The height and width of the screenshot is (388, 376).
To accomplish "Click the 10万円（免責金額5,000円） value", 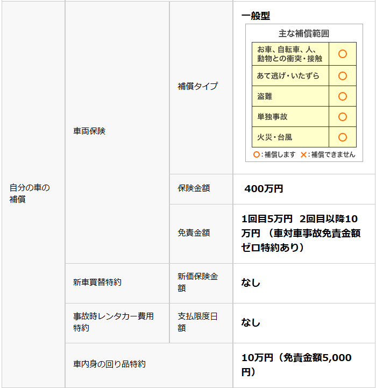I will (x=296, y=364).
